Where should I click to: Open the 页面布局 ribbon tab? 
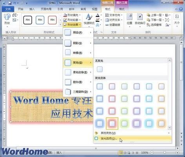46,9
